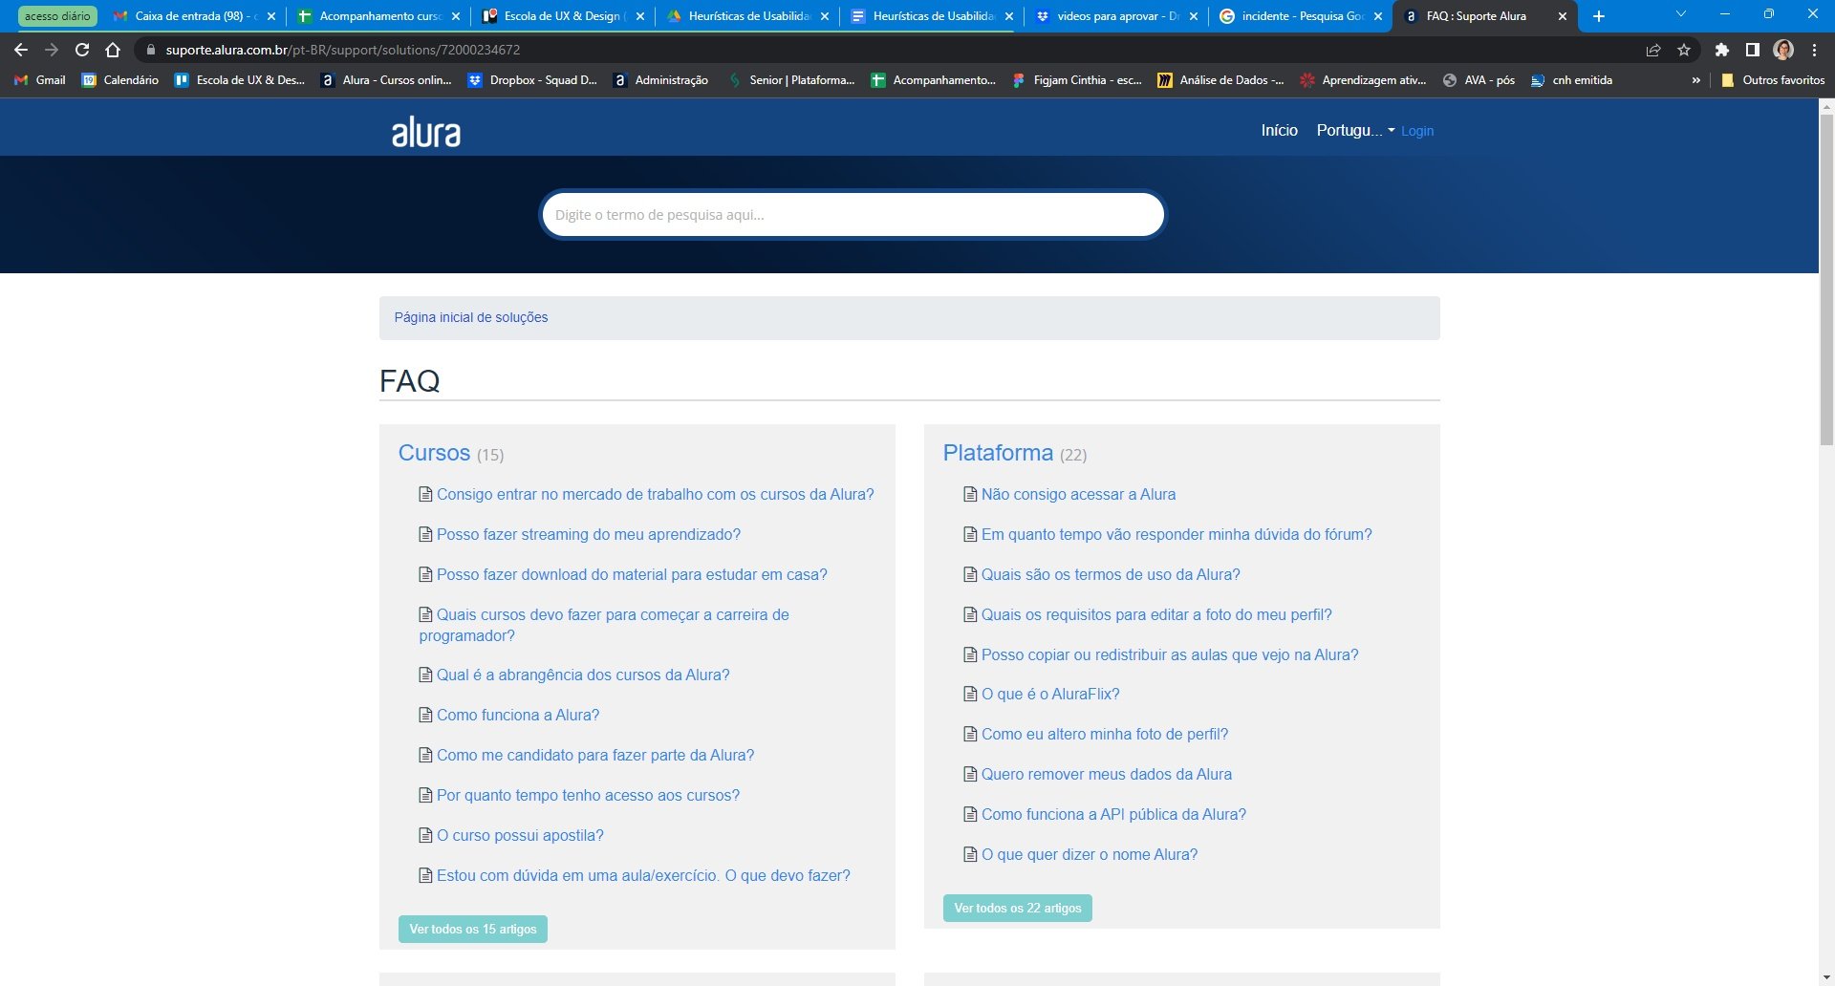This screenshot has height=986, width=1835.
Task: Open 'Como funciona a API pública da Alura?'
Action: (1113, 814)
